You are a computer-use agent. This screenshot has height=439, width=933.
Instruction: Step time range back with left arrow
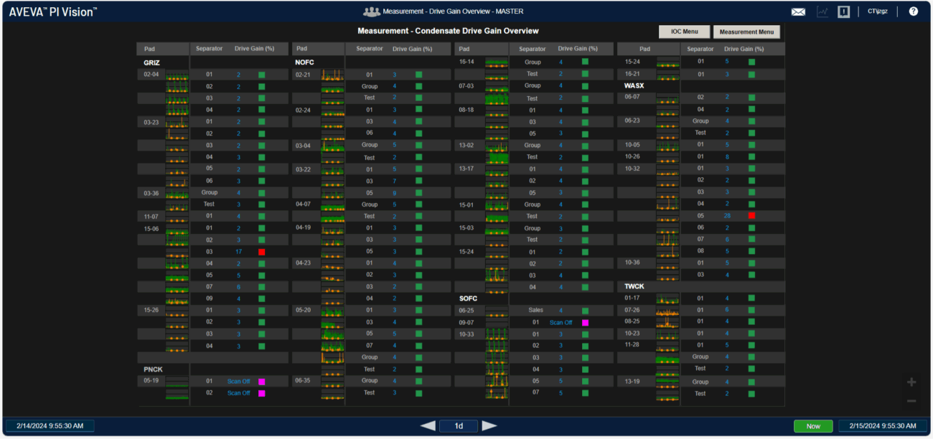(428, 426)
